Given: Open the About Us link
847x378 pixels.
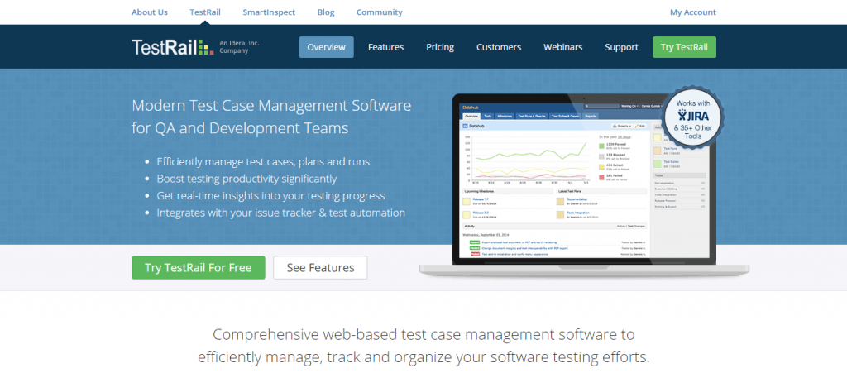Looking at the screenshot, I should click(x=150, y=12).
